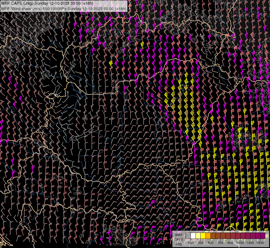This screenshot has width=270, height=248.
Task: Pick the last purple legend swatch
Action: tap(262, 236)
